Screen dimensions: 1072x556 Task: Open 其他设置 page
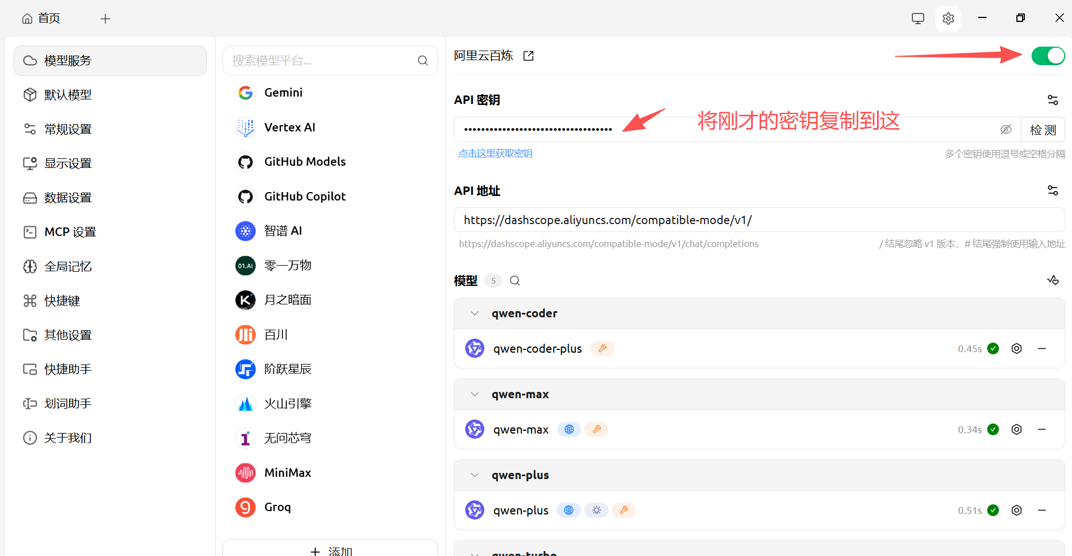[110, 335]
